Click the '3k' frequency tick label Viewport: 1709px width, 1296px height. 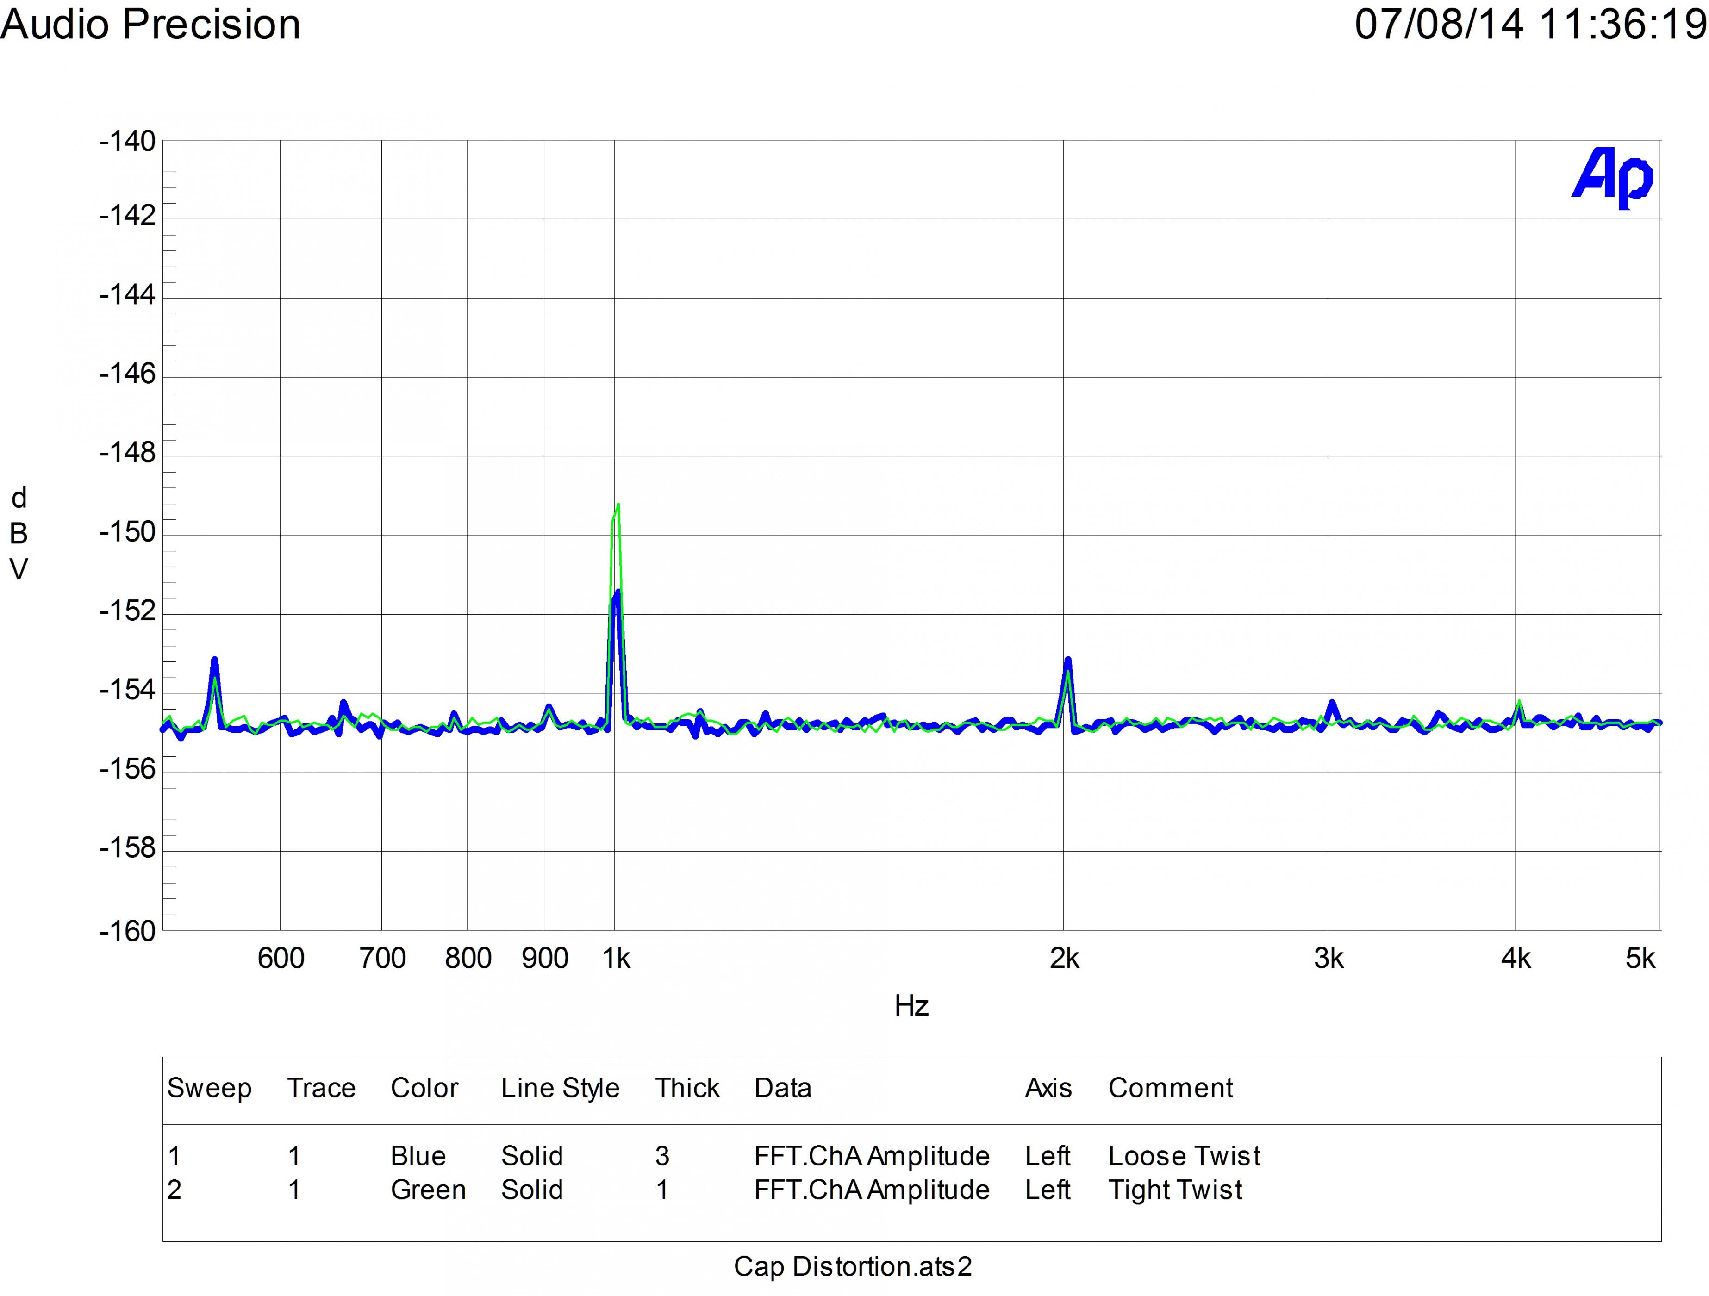coord(1329,959)
